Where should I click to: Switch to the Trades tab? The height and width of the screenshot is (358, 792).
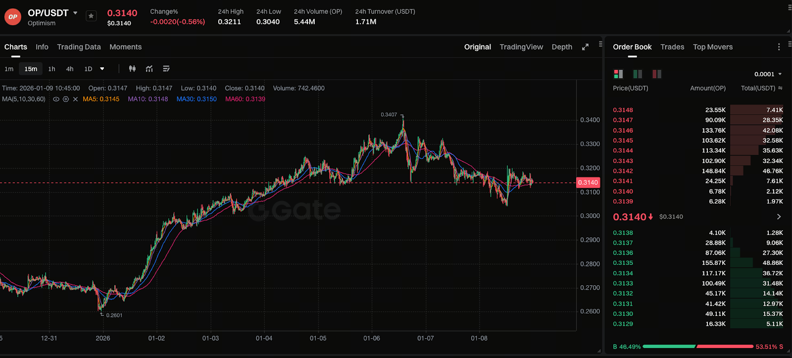[672, 47]
